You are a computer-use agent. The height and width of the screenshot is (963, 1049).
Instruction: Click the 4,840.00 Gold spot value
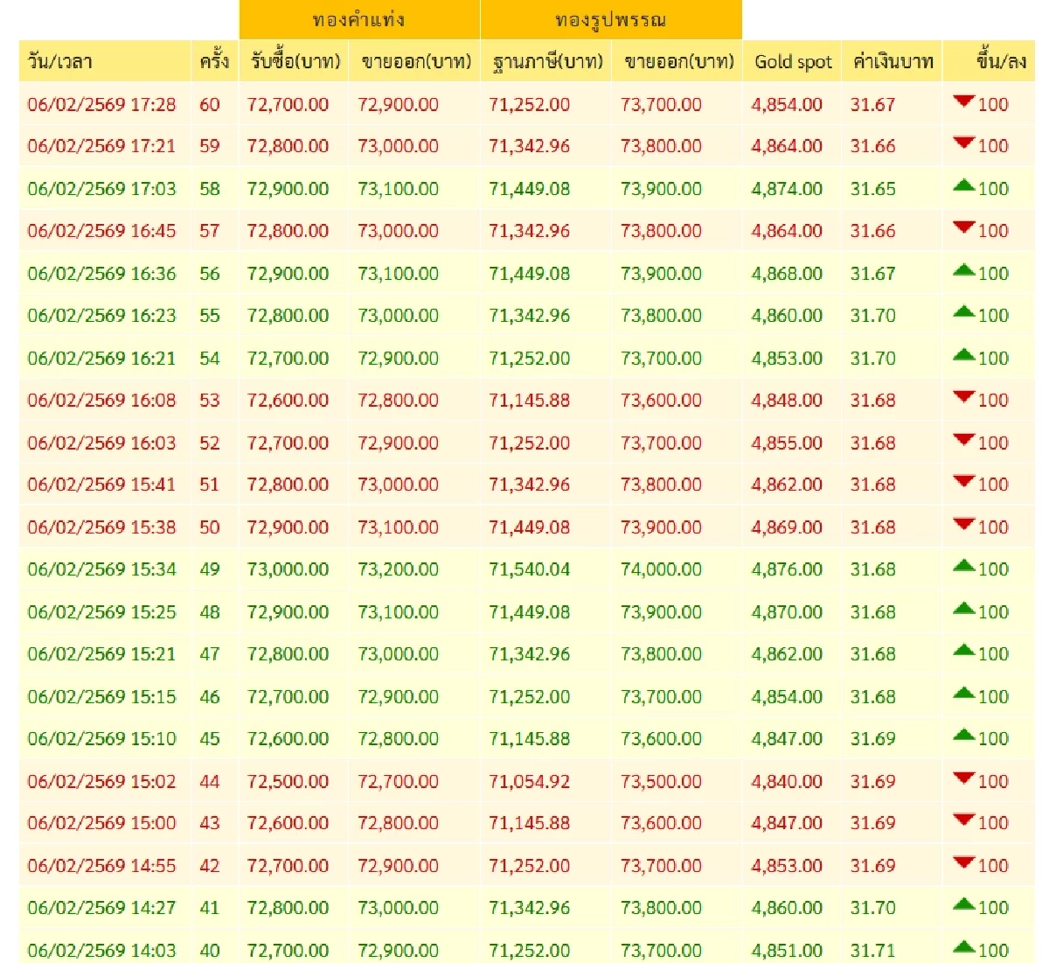pyautogui.click(x=787, y=781)
